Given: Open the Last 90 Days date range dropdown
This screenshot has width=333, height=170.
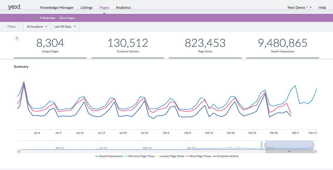Looking at the screenshot, I should [x=64, y=26].
